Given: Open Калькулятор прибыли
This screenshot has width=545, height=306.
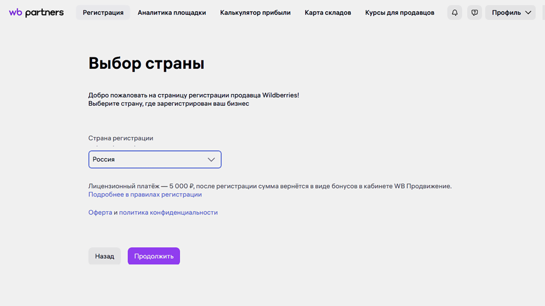Looking at the screenshot, I should 255,13.
